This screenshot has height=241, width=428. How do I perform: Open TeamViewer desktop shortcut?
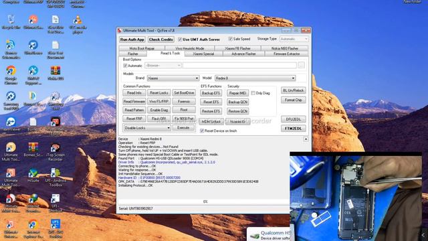click(x=11, y=125)
